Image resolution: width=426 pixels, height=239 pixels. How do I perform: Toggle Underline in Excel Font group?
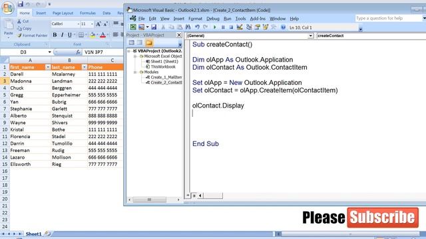tap(69, 35)
